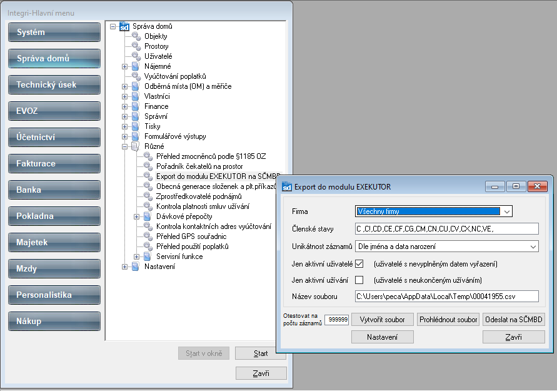
Task: Uncheck the Jen aktivní uživatelé checkbox
Action: tap(359, 263)
